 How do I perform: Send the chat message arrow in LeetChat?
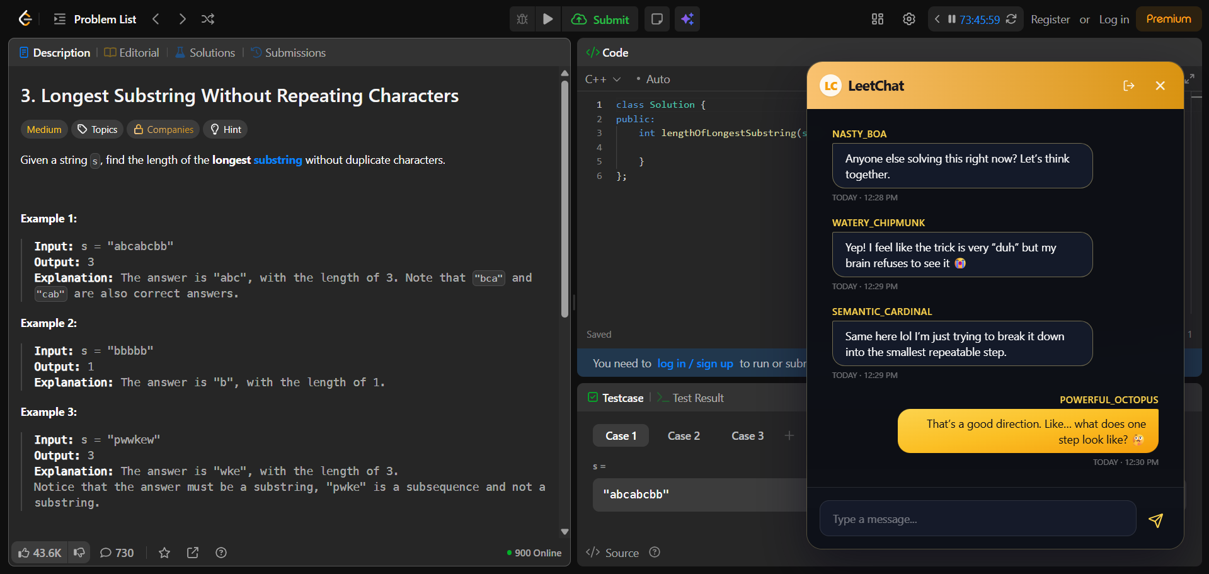pos(1156,520)
